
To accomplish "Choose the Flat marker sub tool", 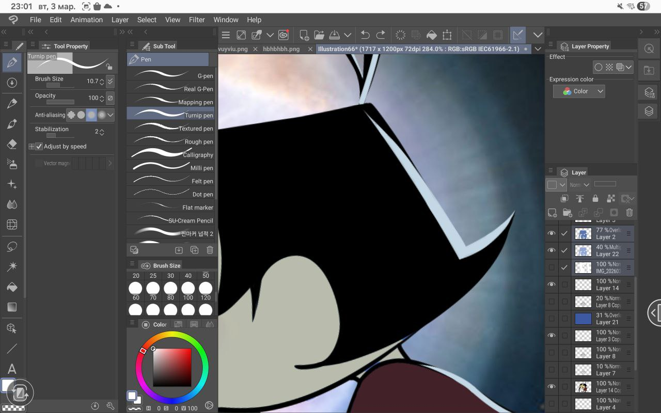I will pos(170,207).
